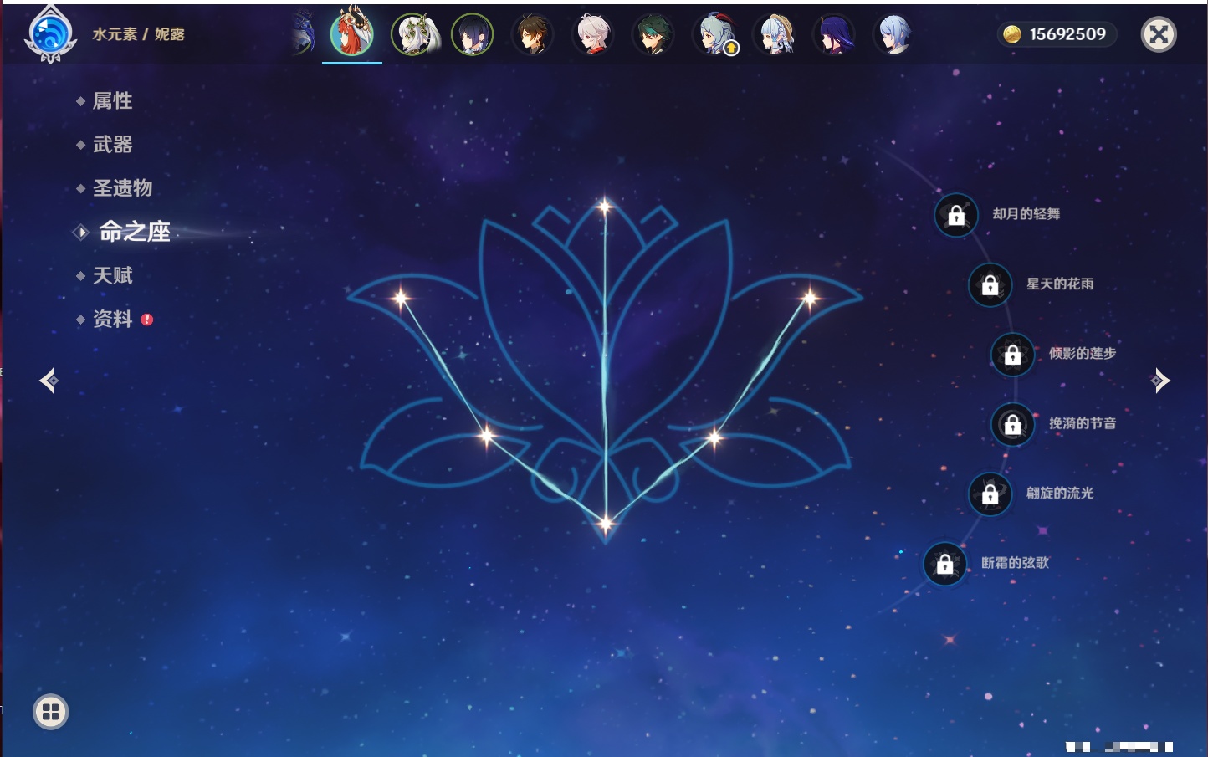Open the 圣遗物 artifacts page
This screenshot has width=1208, height=757.
click(x=122, y=188)
